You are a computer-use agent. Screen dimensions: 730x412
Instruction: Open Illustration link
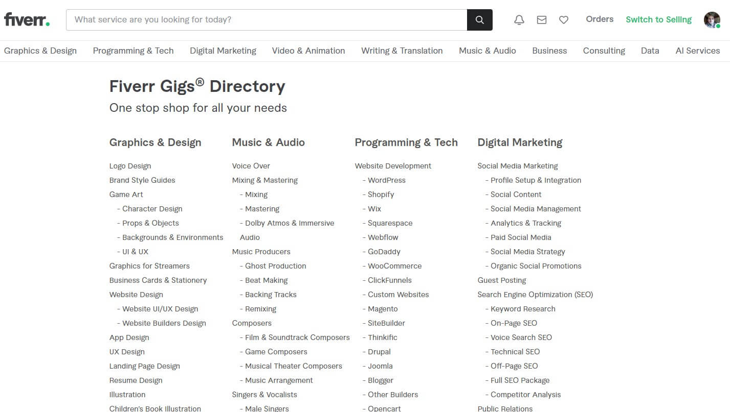(127, 395)
